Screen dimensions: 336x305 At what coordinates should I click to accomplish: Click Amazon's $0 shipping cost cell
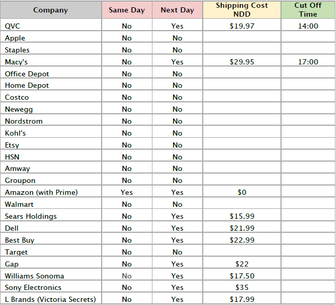click(242, 192)
